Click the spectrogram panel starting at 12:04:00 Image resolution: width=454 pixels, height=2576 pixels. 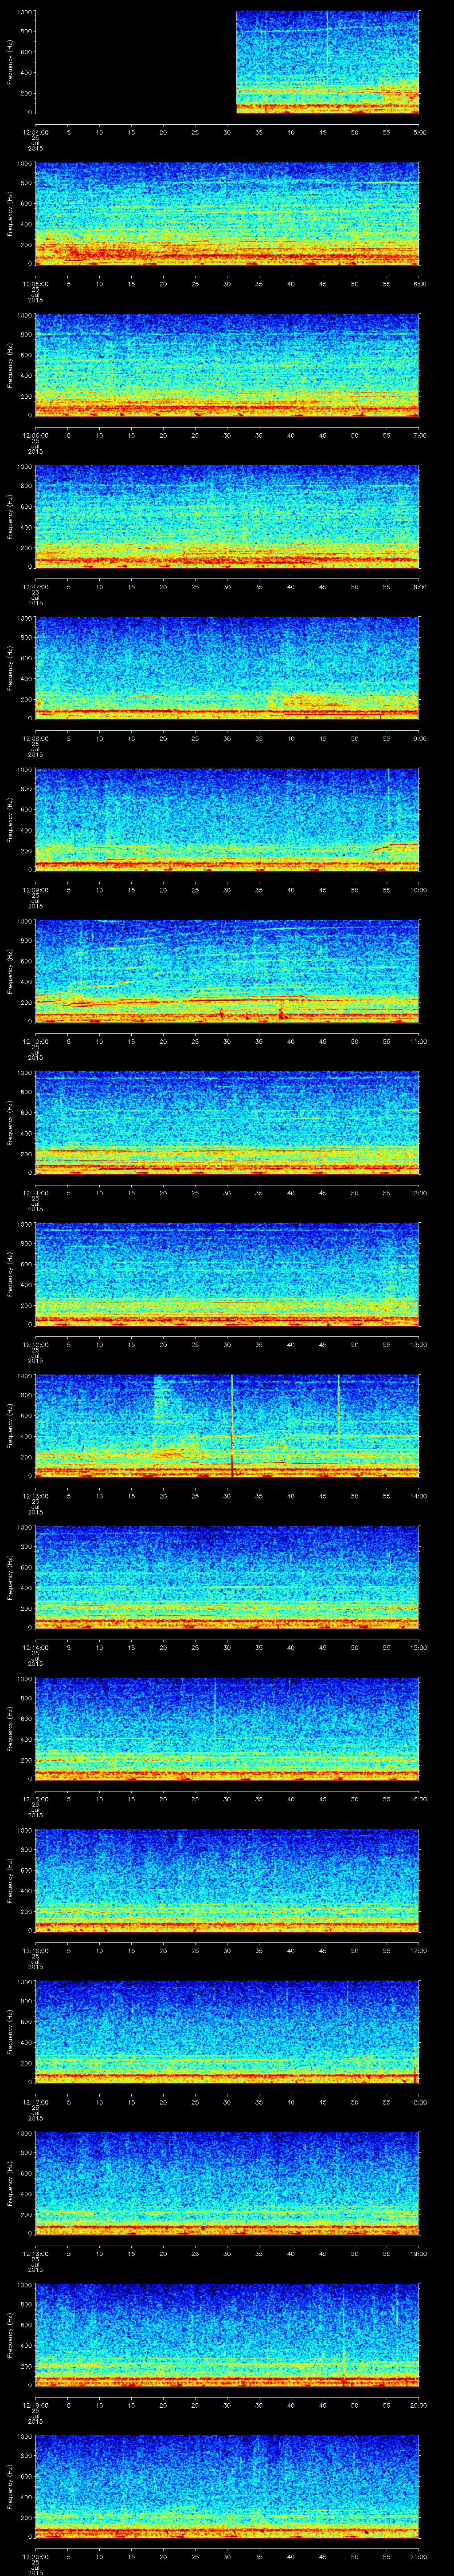tap(227, 62)
